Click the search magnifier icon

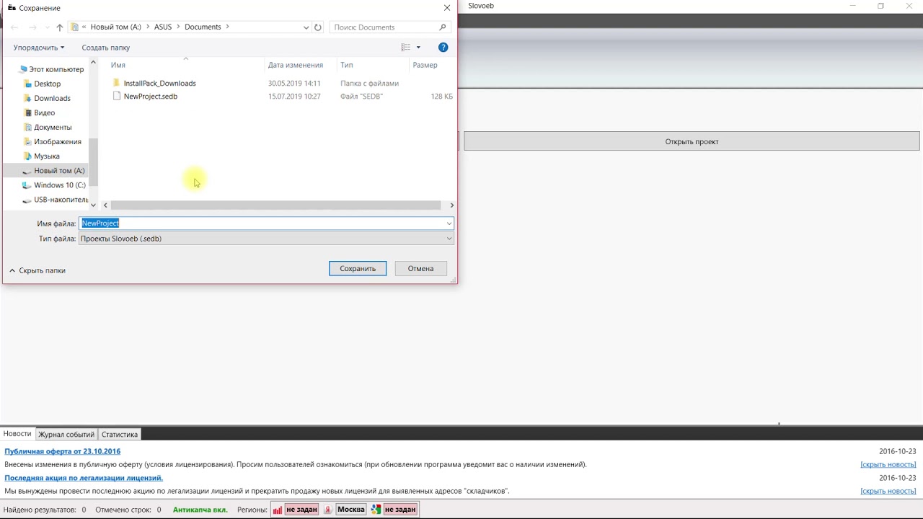[x=443, y=27]
